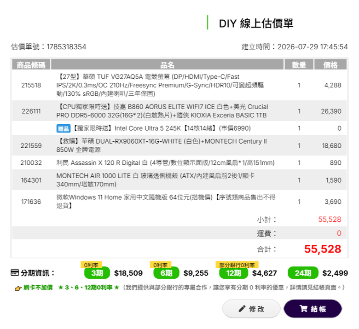359x329 pixels.
Task: Click the price 18,680
Action: pos(331,145)
